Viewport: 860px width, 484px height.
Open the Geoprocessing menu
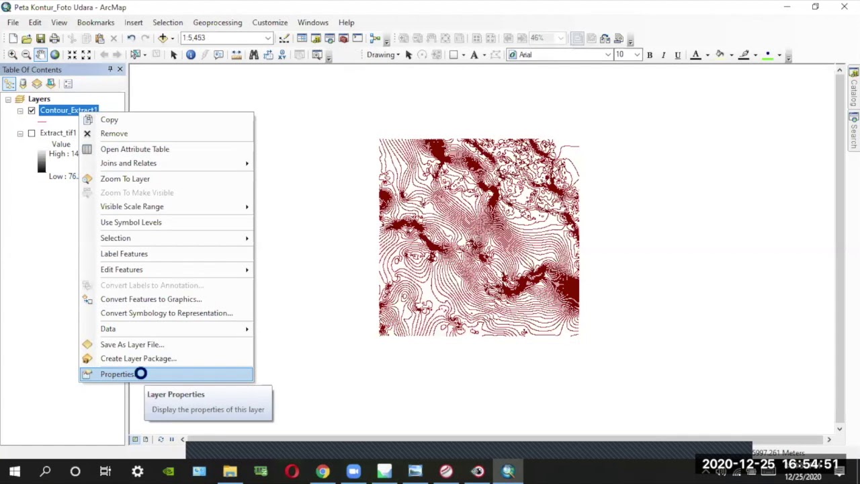pos(217,22)
